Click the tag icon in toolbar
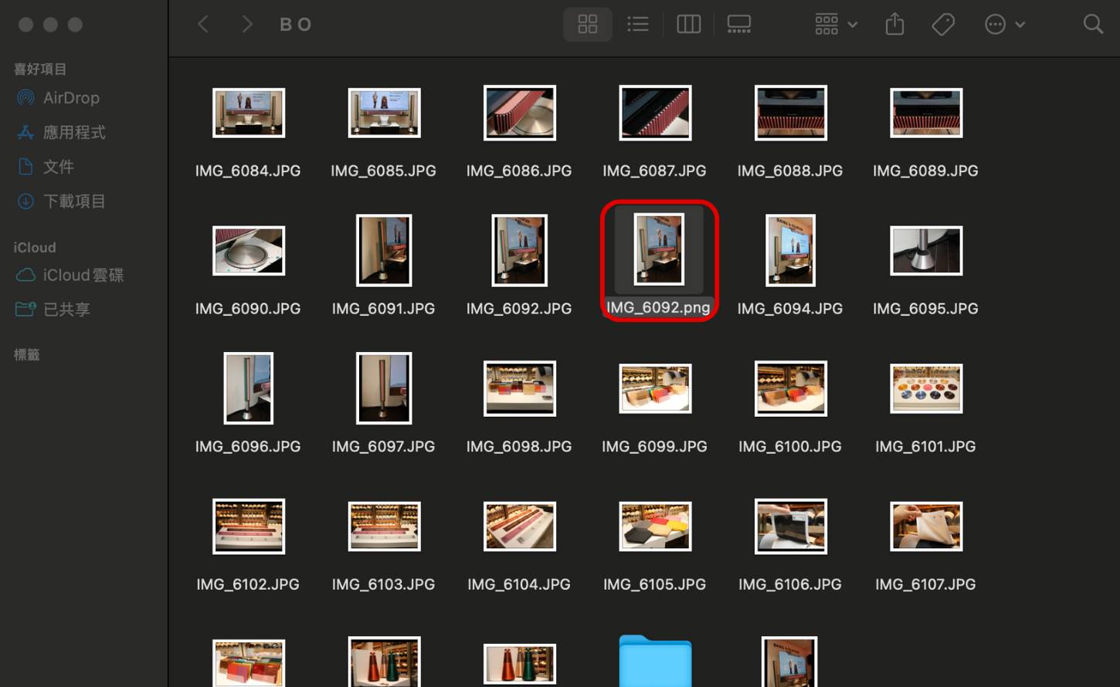Viewport: 1120px width, 687px height. (x=943, y=25)
